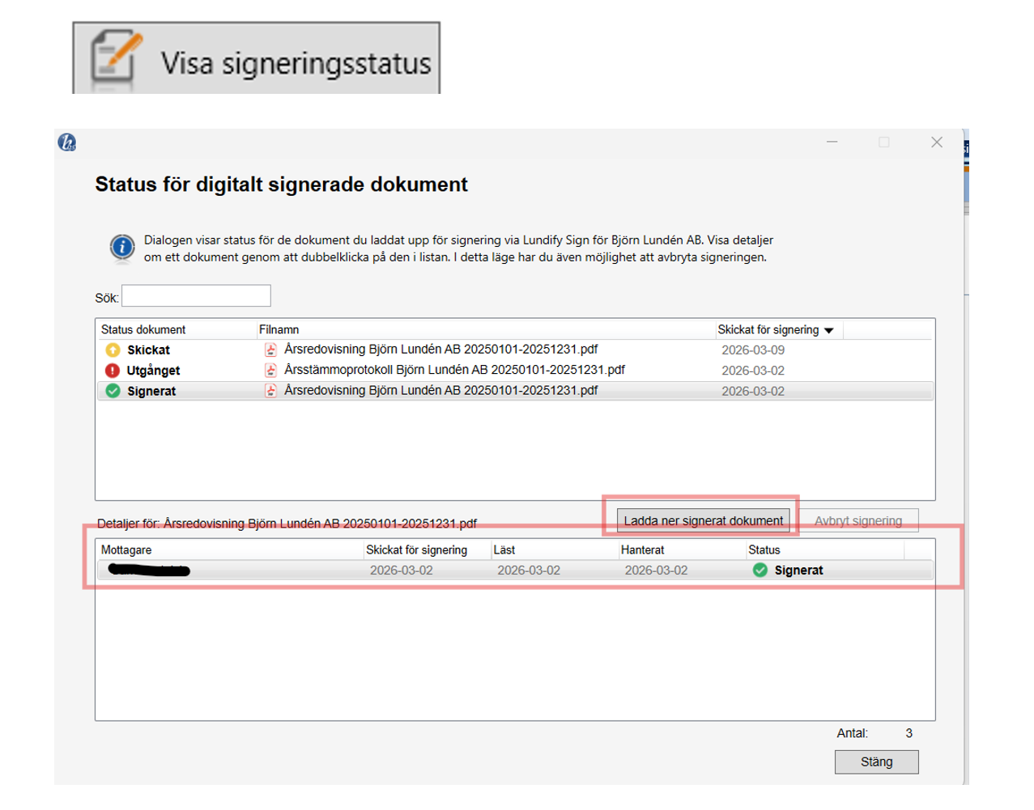Click the Mottagare column header
Viewport: 1034px width, 810px height.
pyautogui.click(x=126, y=550)
